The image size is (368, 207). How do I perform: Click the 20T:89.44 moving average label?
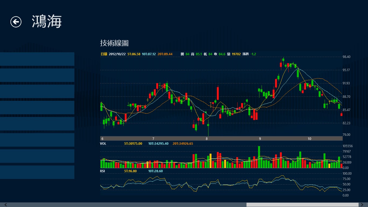click(x=165, y=54)
